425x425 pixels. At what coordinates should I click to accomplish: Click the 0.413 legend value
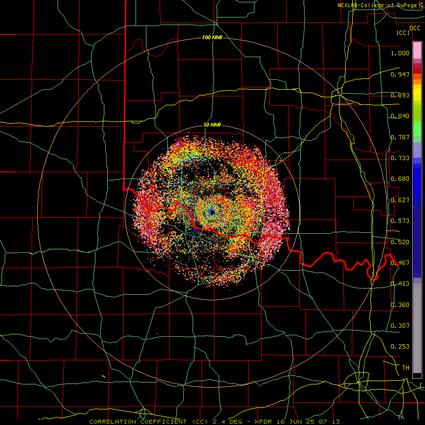[400, 284]
